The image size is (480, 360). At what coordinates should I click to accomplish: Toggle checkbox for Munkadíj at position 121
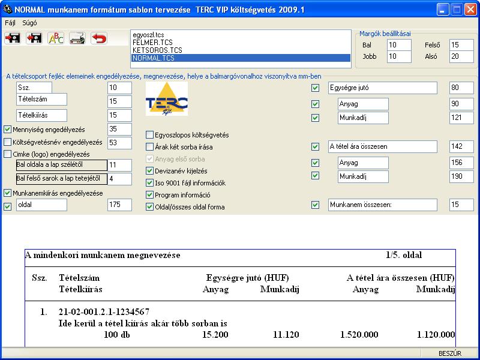[315, 118]
